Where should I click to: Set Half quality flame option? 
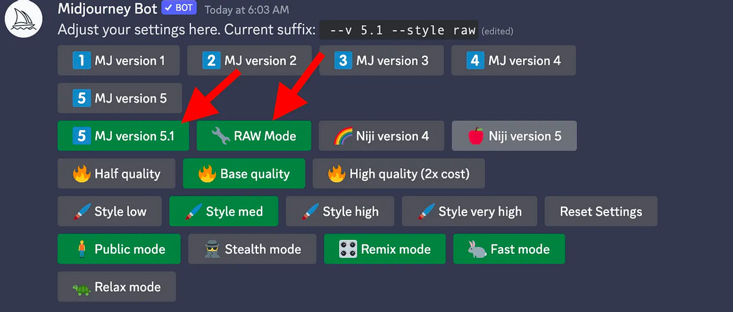coord(116,173)
